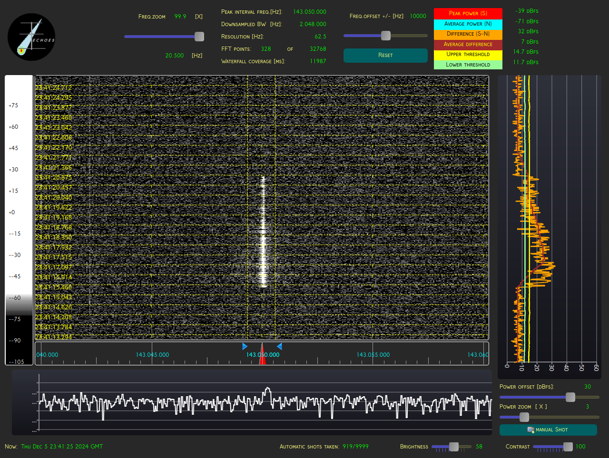609x458 pixels.
Task: Click the frequency offset value 10000
Action: pyautogui.click(x=418, y=16)
